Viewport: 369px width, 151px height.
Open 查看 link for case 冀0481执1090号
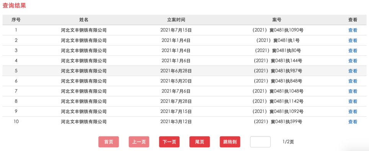coord(353,30)
